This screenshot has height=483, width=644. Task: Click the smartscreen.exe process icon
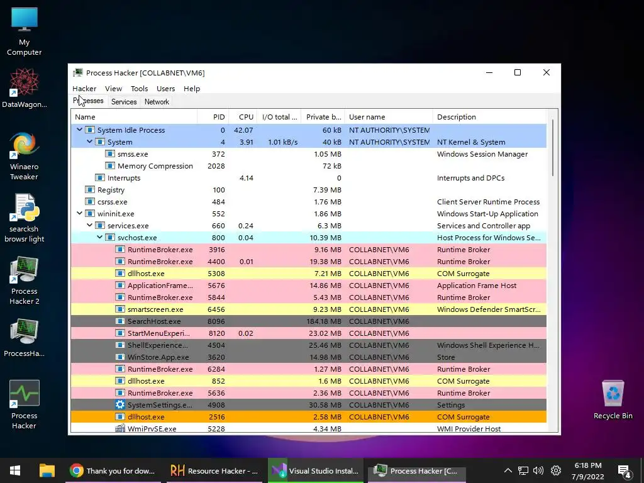pyautogui.click(x=120, y=309)
